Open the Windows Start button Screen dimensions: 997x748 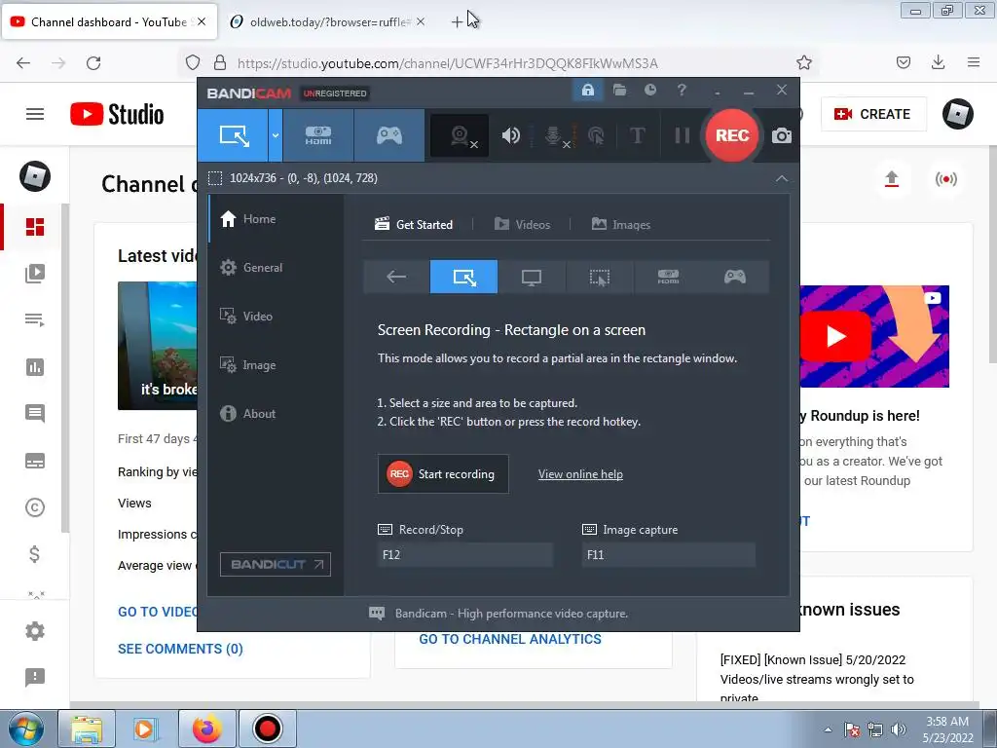(x=26, y=729)
